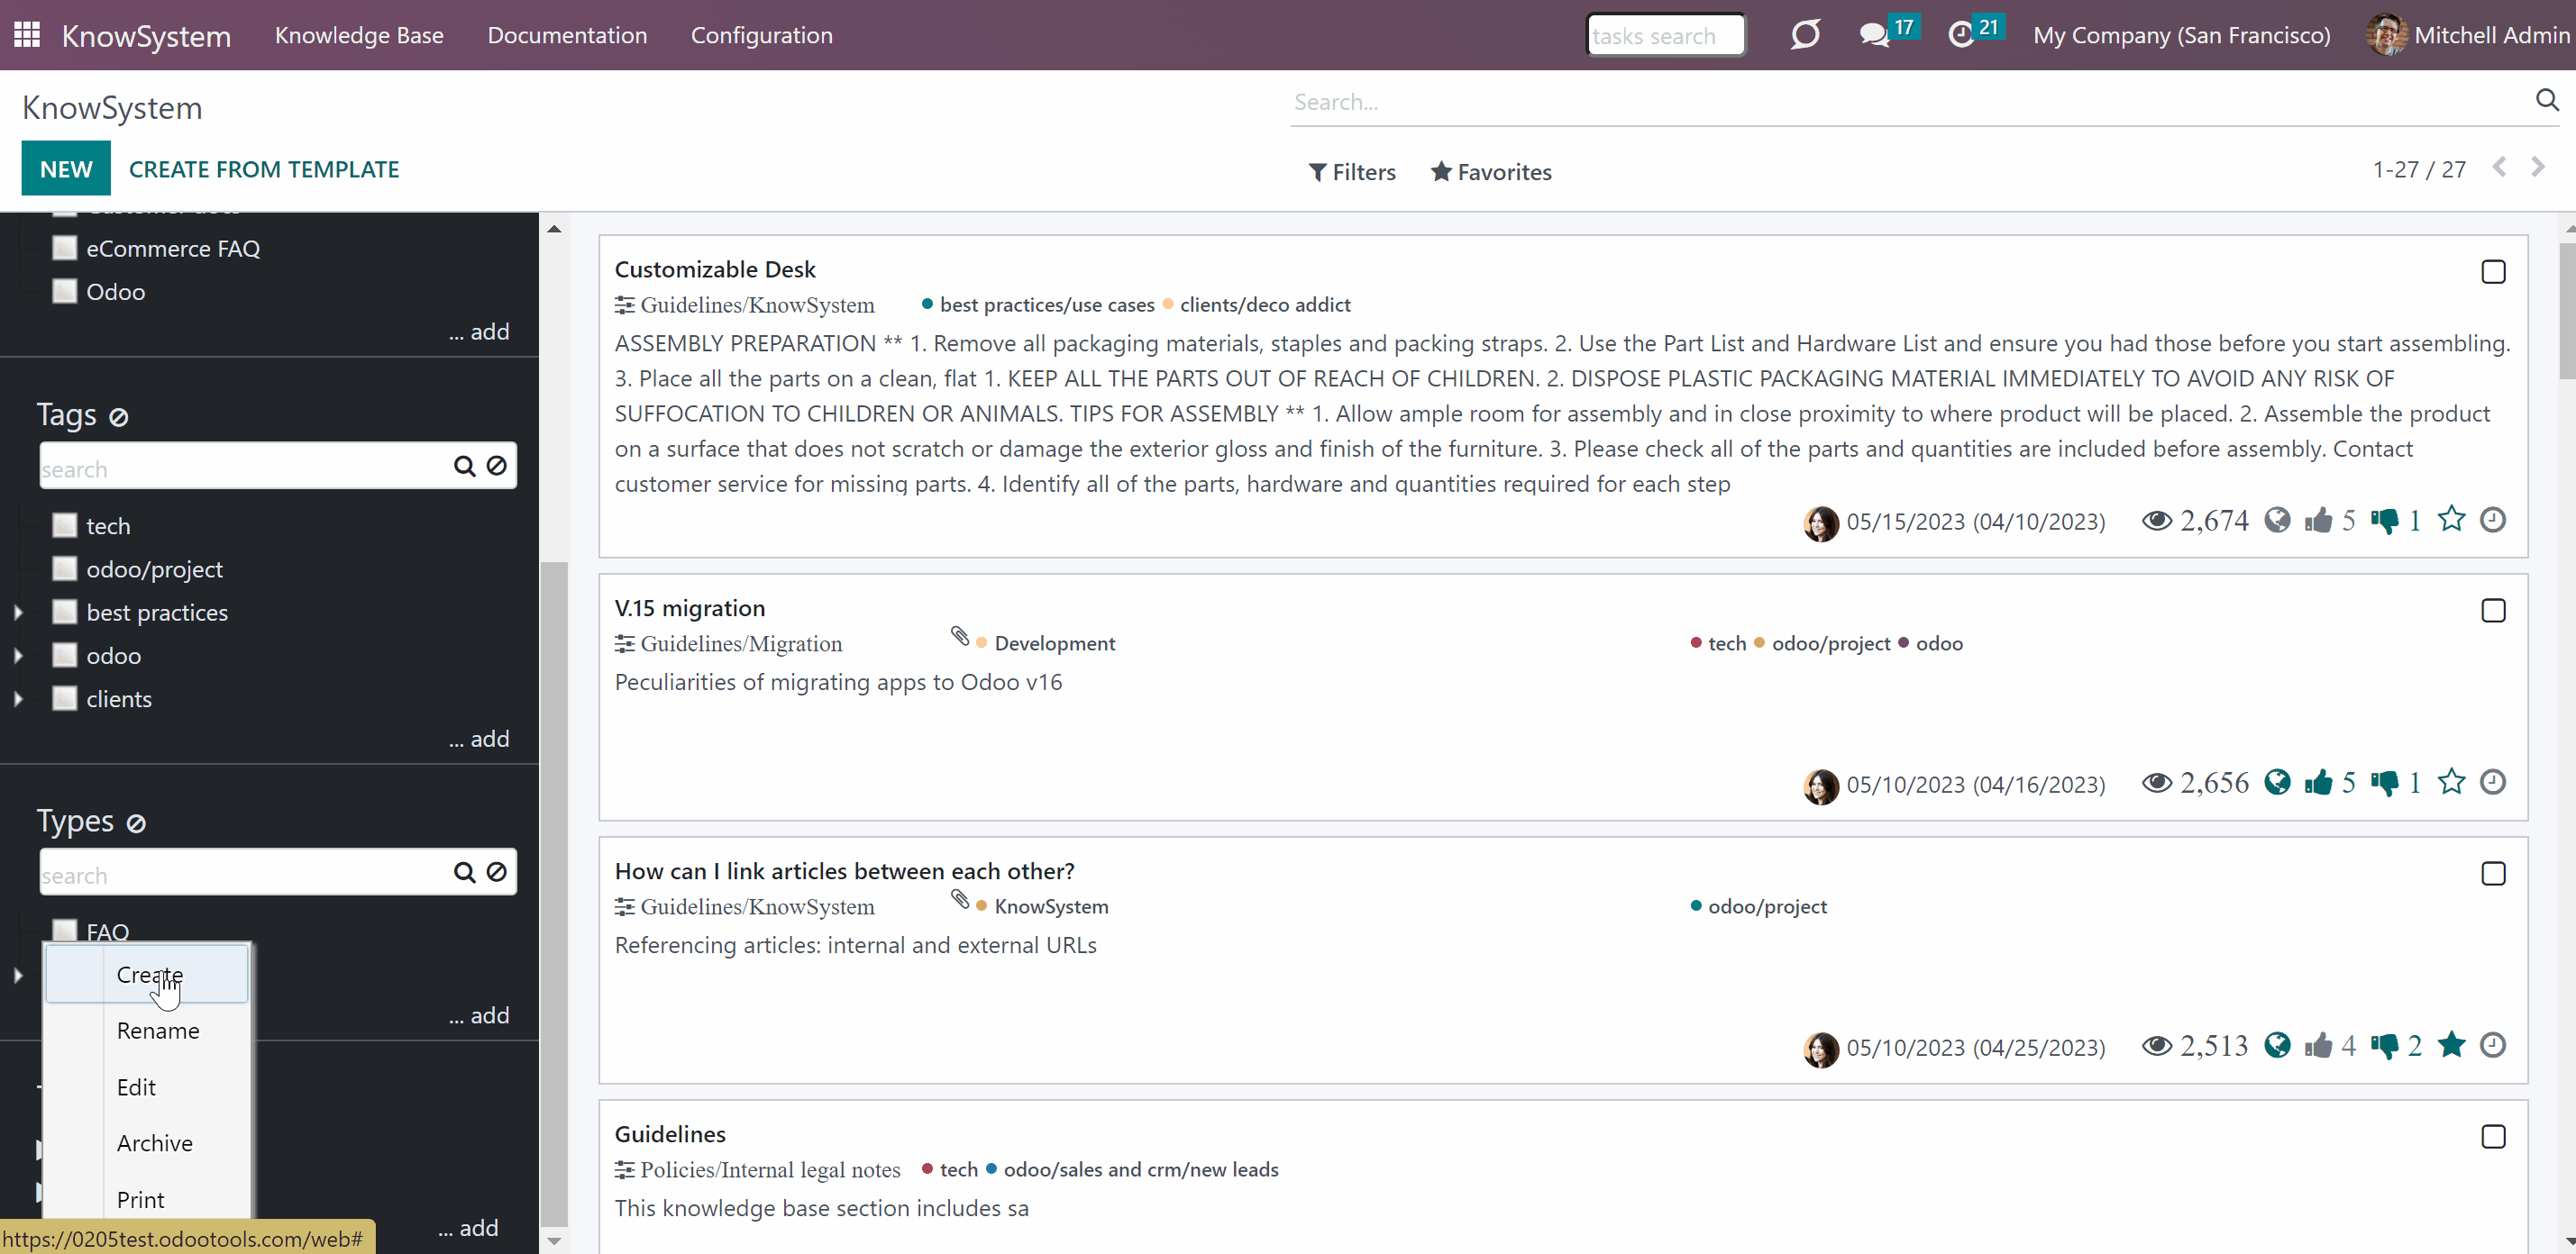Open the Knowledge Base menu
Screen dimensions: 2576x1254
(x=359, y=35)
